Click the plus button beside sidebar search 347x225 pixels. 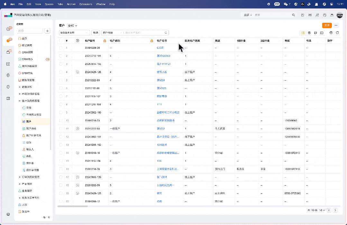[x=47, y=31]
